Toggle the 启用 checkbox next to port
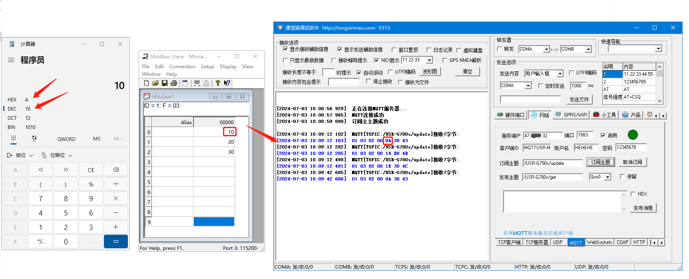The height and width of the screenshot is (279, 689). tap(603, 135)
